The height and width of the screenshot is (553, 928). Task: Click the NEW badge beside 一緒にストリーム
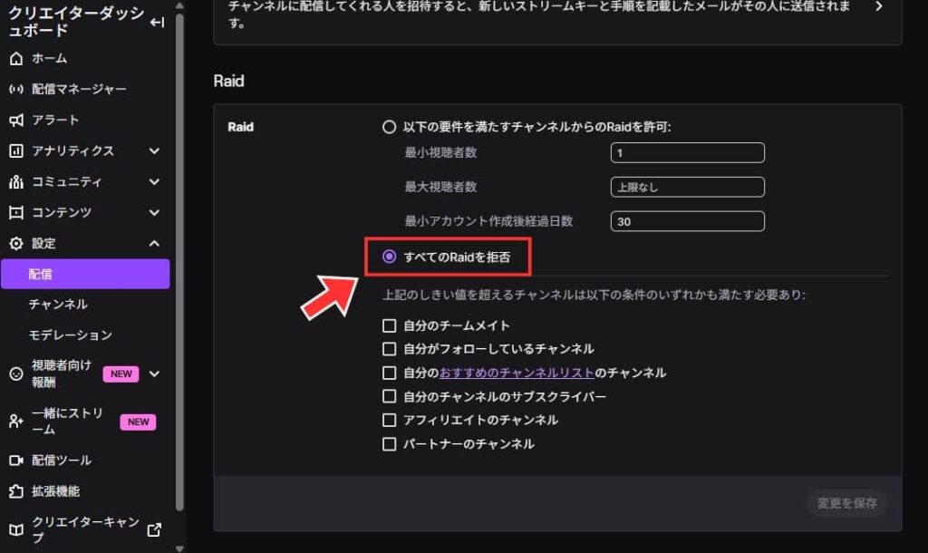pyautogui.click(x=138, y=422)
